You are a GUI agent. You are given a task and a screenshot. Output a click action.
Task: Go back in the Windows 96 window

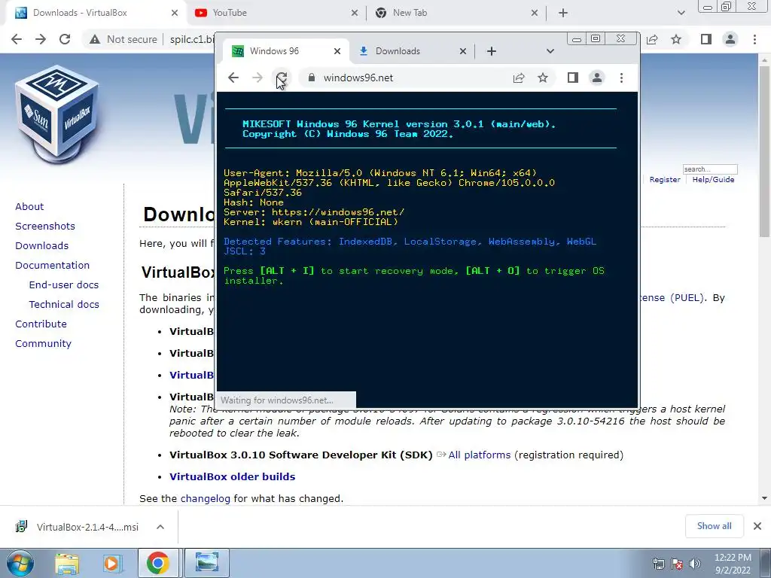tap(233, 78)
